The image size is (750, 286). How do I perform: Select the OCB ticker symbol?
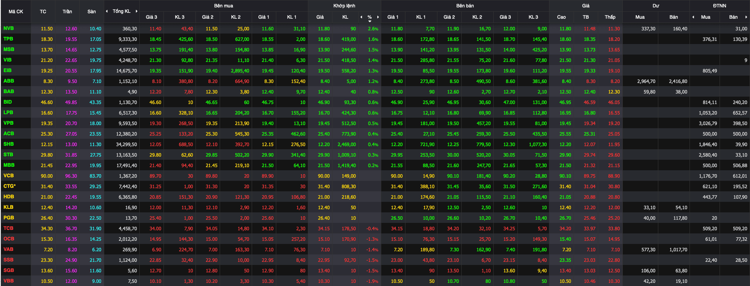[x=9, y=239]
